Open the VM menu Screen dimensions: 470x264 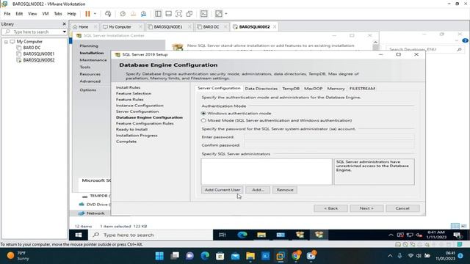(x=46, y=14)
